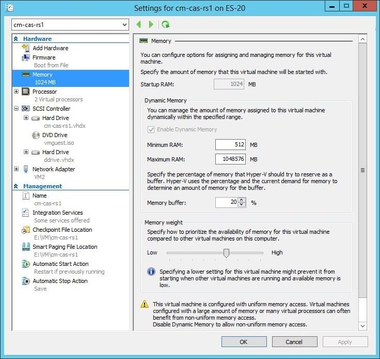Click the scrollbar down arrow

click(x=363, y=326)
